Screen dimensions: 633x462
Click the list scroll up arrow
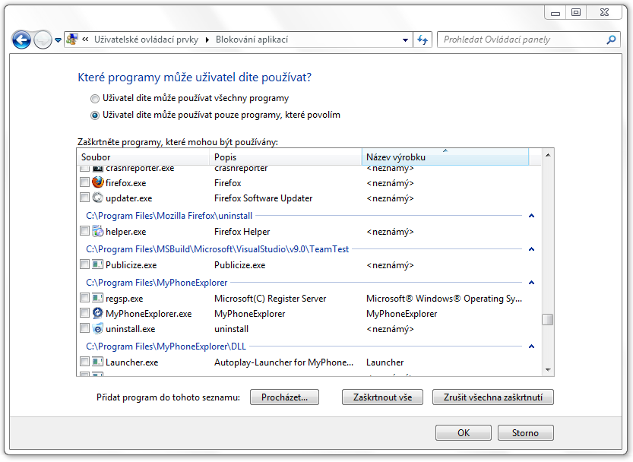point(548,155)
